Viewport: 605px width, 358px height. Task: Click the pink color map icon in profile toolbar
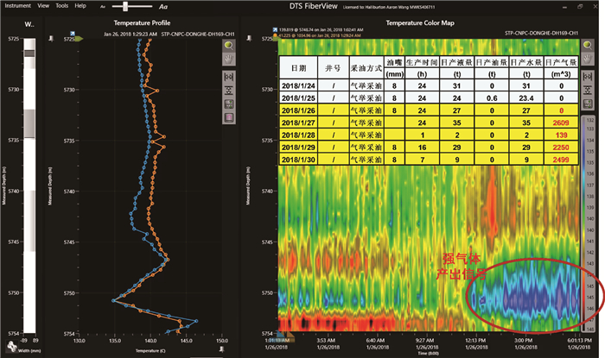click(230, 116)
